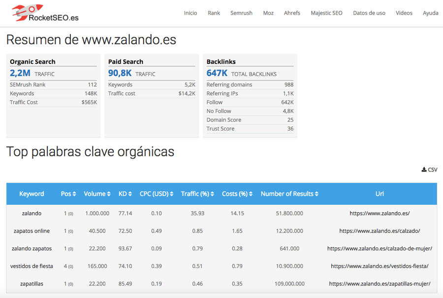The width and height of the screenshot is (443, 298).
Task: Open the Videos page
Action: coord(404,13)
